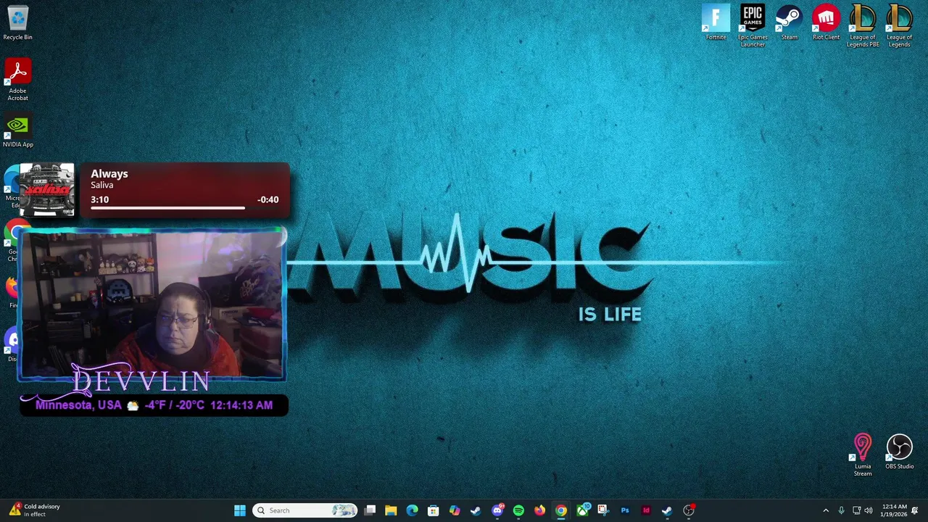Open network settings from the tray
Image resolution: width=928 pixels, height=522 pixels.
pyautogui.click(x=856, y=510)
